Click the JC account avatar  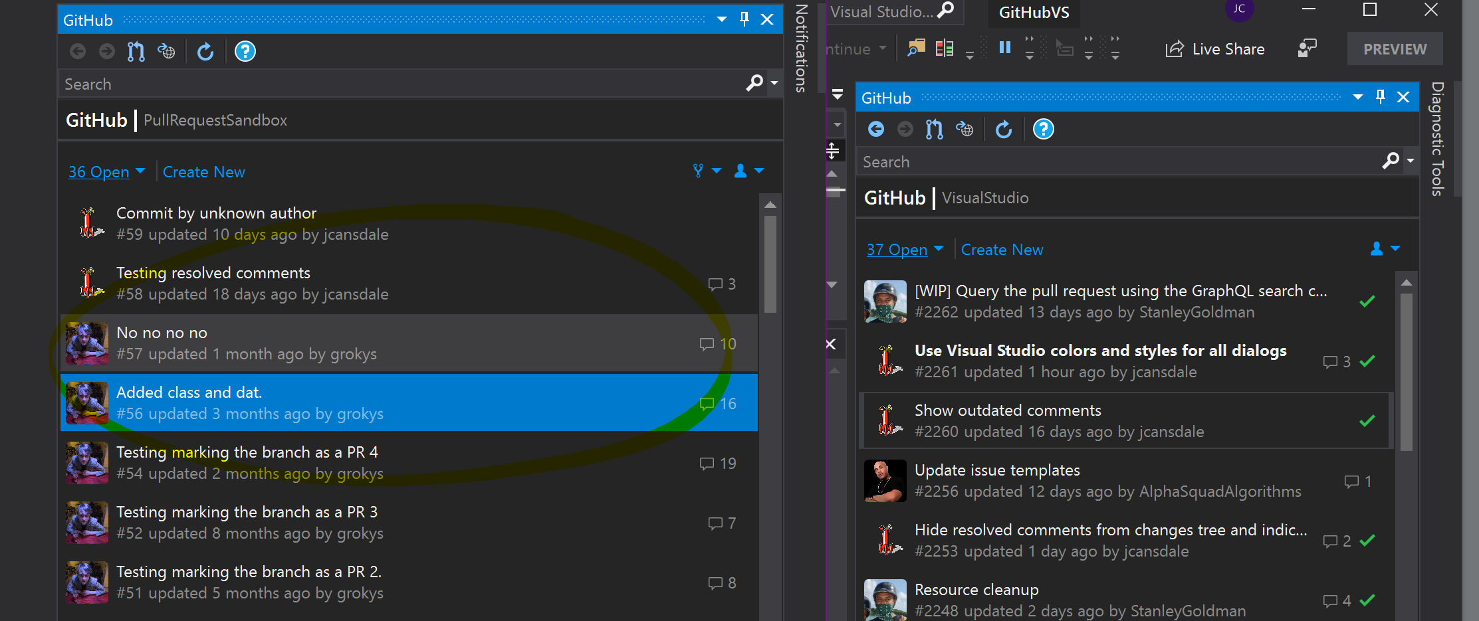click(x=1239, y=9)
